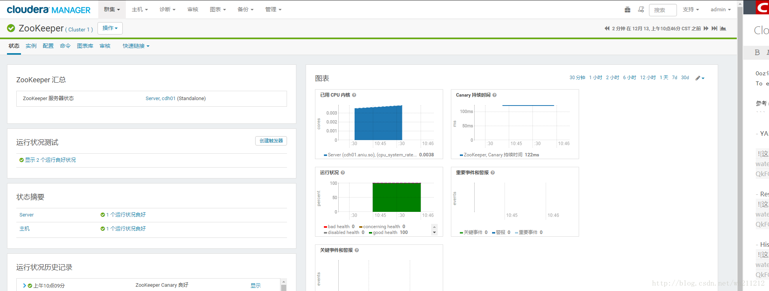Set chart range to 30d
The image size is (769, 291).
685,78
